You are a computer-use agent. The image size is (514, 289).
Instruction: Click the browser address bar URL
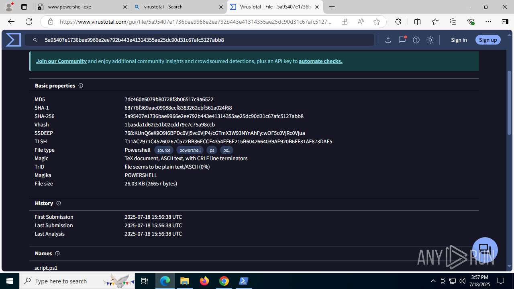pos(196,22)
